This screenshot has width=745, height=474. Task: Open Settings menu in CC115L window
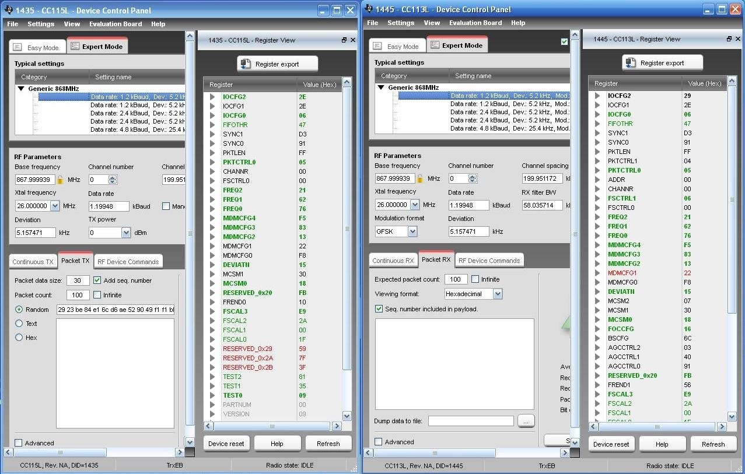(41, 24)
